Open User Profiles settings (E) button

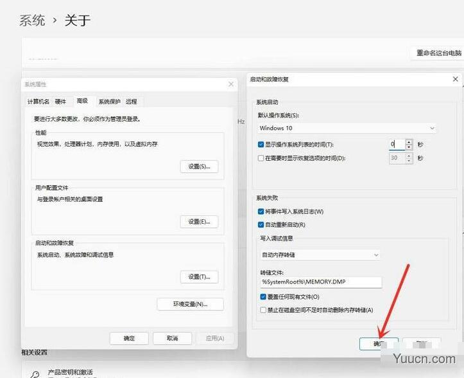coord(199,222)
